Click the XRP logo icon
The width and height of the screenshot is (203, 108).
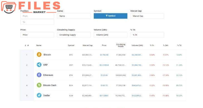[x=39, y=65]
